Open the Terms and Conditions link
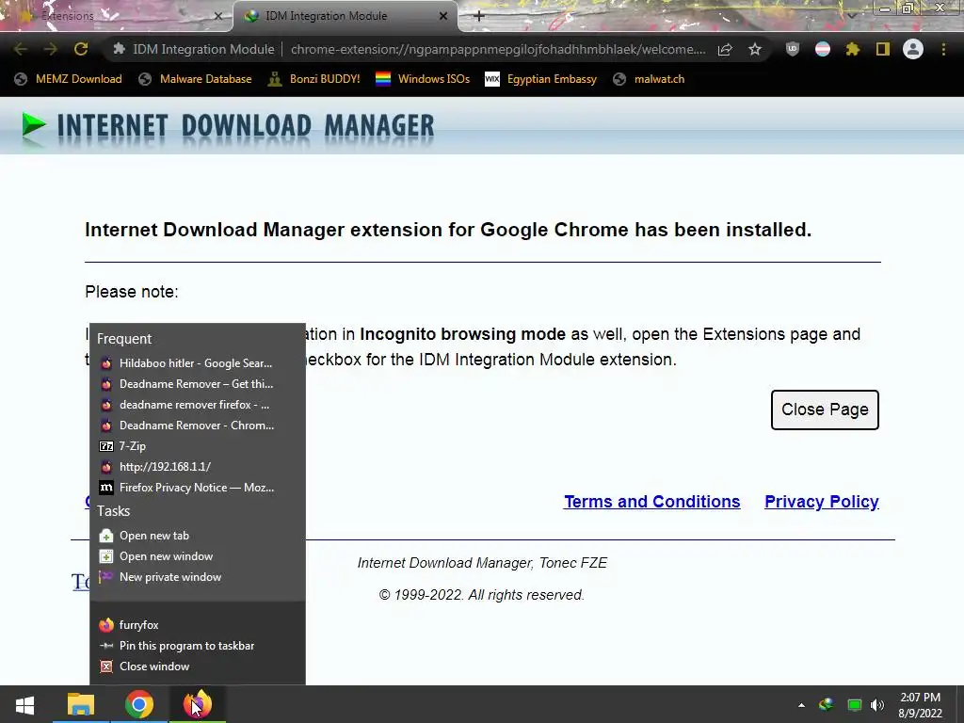Viewport: 964px width, 723px height. [651, 502]
